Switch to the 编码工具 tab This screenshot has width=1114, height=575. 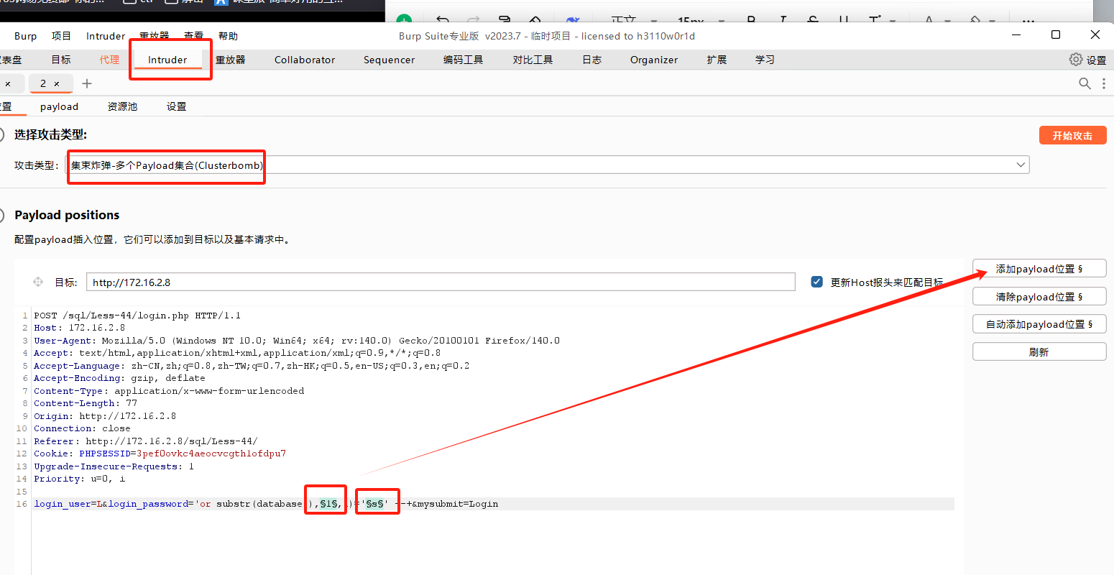click(x=463, y=60)
